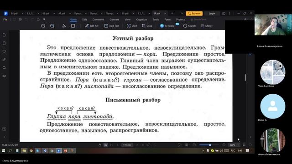
Task: Click the zoom out magnifier in toolbar
Action: 43,26
